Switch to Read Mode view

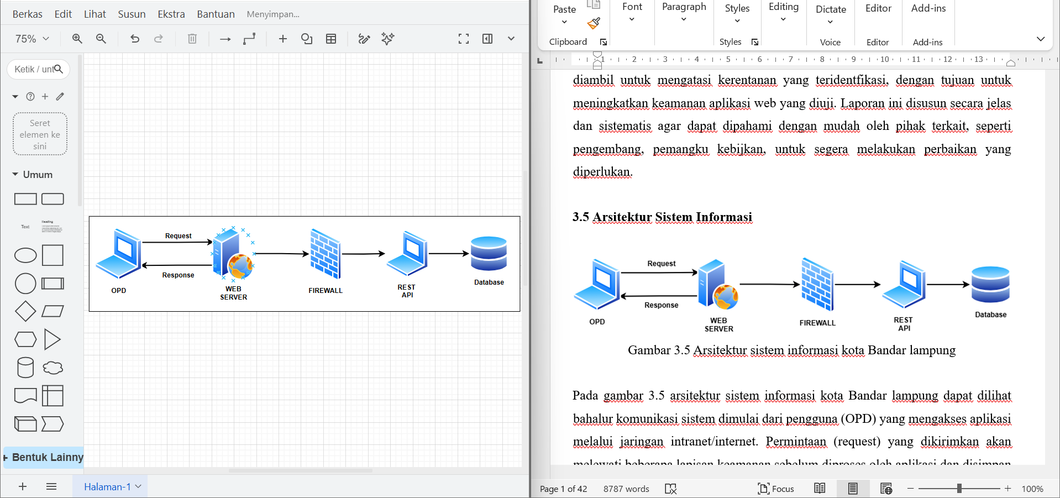coord(820,489)
